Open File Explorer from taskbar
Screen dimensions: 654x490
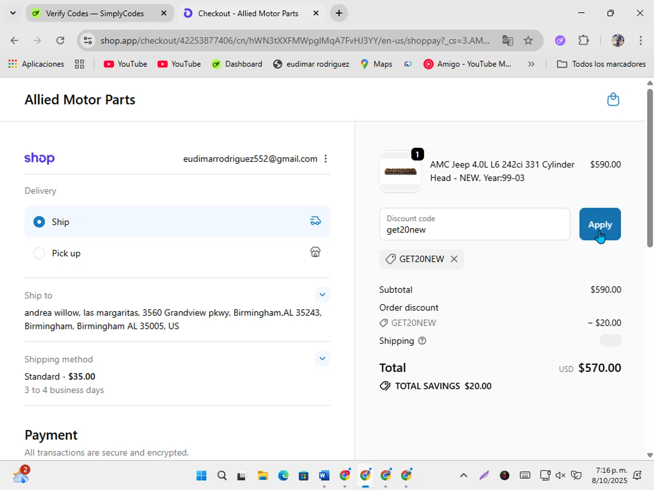pyautogui.click(x=263, y=475)
